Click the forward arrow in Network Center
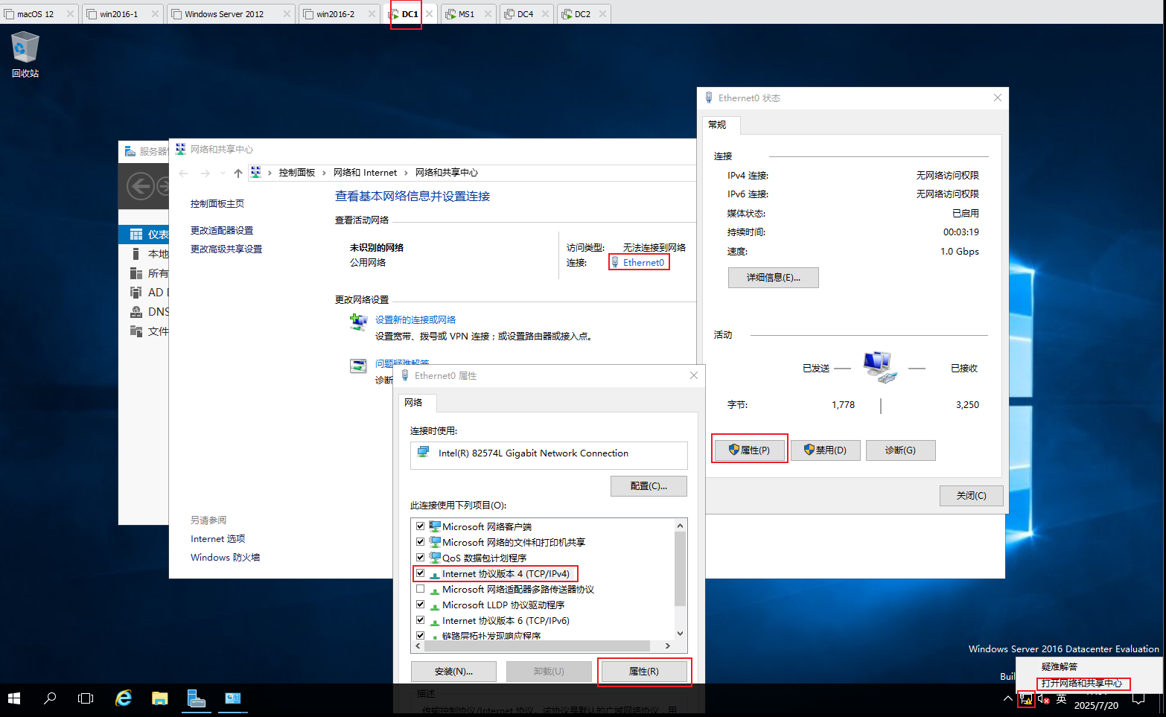Viewport: 1166px width, 717px height. click(x=206, y=173)
